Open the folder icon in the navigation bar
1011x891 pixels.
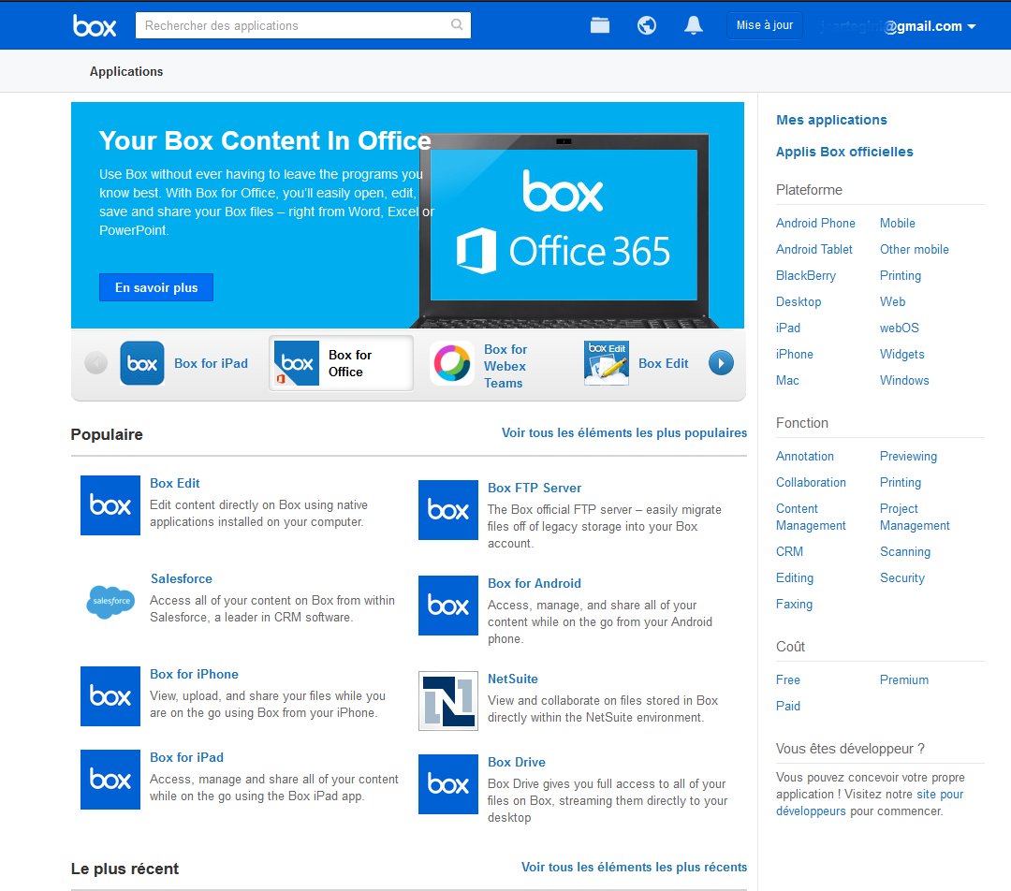tap(599, 25)
